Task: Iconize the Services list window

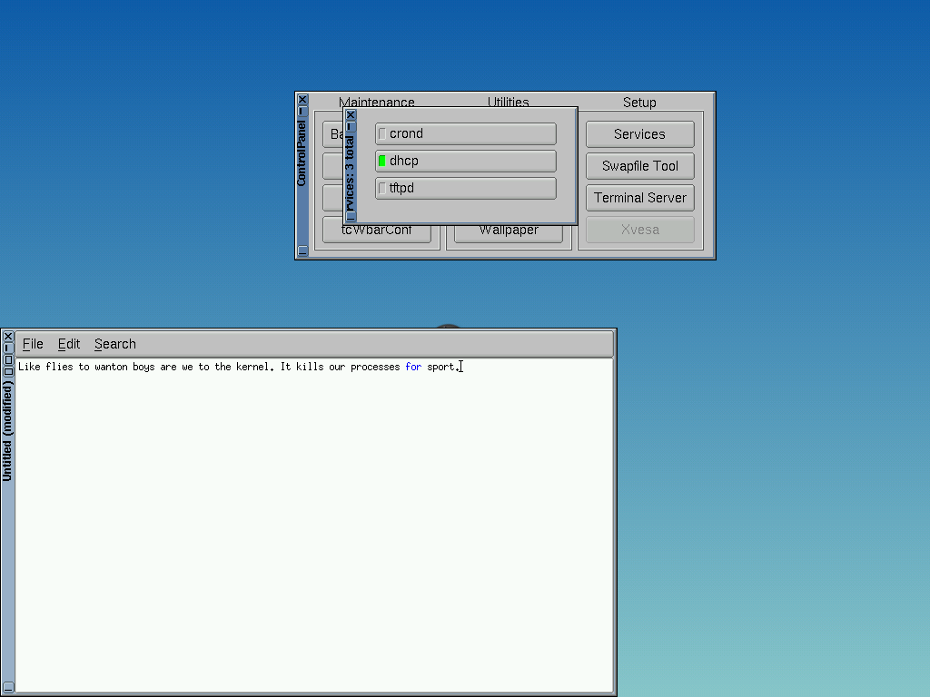Action: pos(351,126)
